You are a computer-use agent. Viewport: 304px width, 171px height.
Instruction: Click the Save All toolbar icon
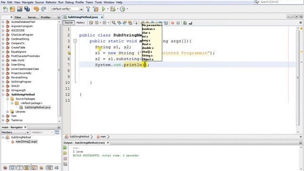27,9
